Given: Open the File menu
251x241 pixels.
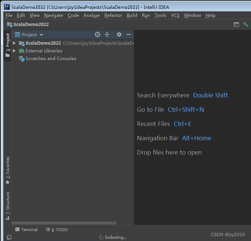Looking at the screenshot, I should 9,15.
